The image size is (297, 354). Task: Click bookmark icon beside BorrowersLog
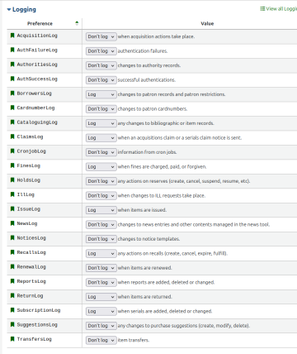click(12, 93)
